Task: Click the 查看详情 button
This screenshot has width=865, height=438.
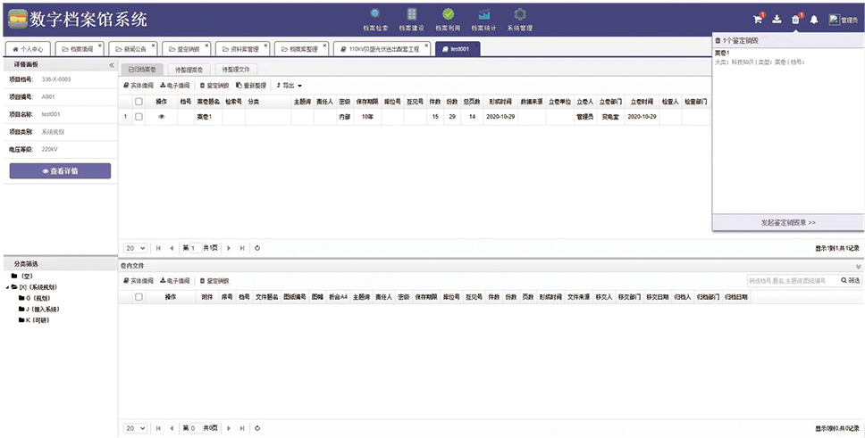Action: click(60, 170)
